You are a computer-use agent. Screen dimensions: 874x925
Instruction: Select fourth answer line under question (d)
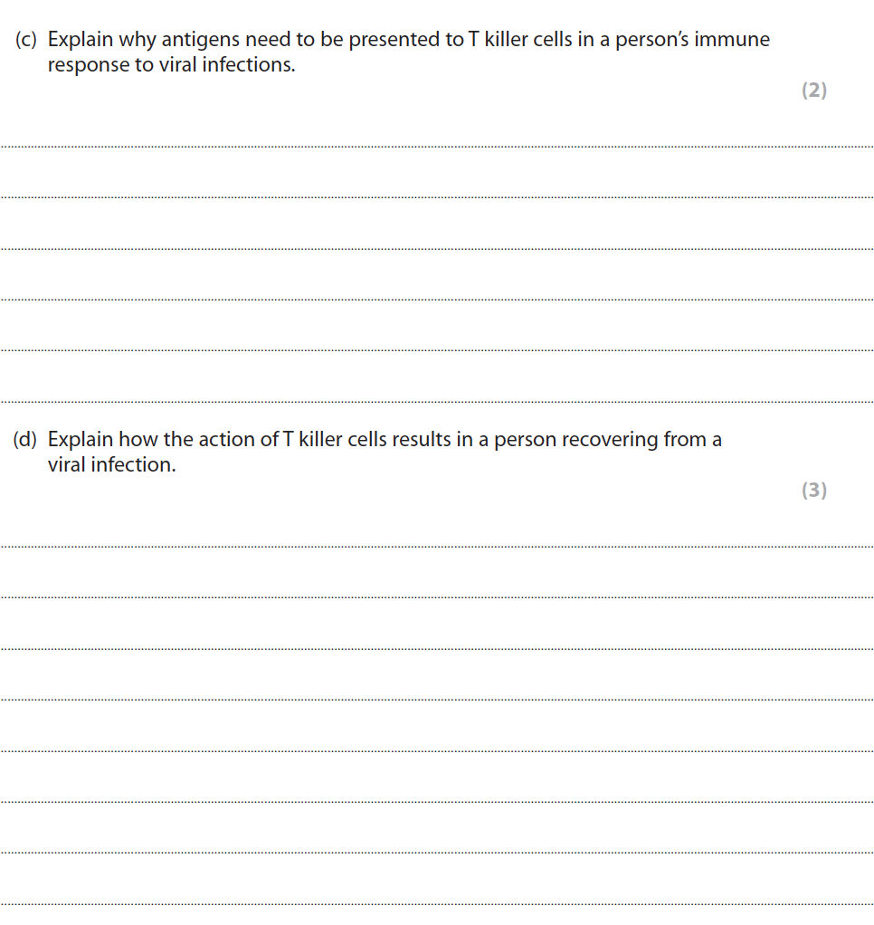[437, 699]
